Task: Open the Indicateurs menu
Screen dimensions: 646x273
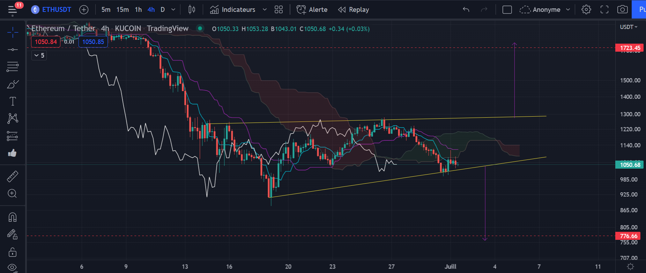Action: (x=233, y=10)
